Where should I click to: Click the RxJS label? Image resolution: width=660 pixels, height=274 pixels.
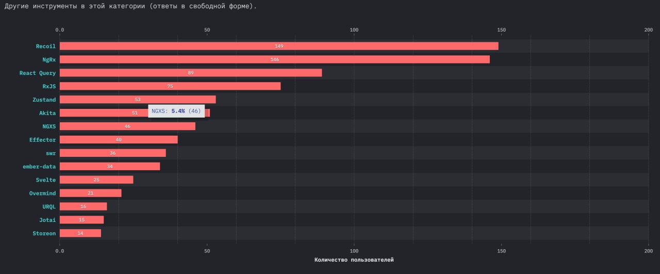[x=49, y=86]
